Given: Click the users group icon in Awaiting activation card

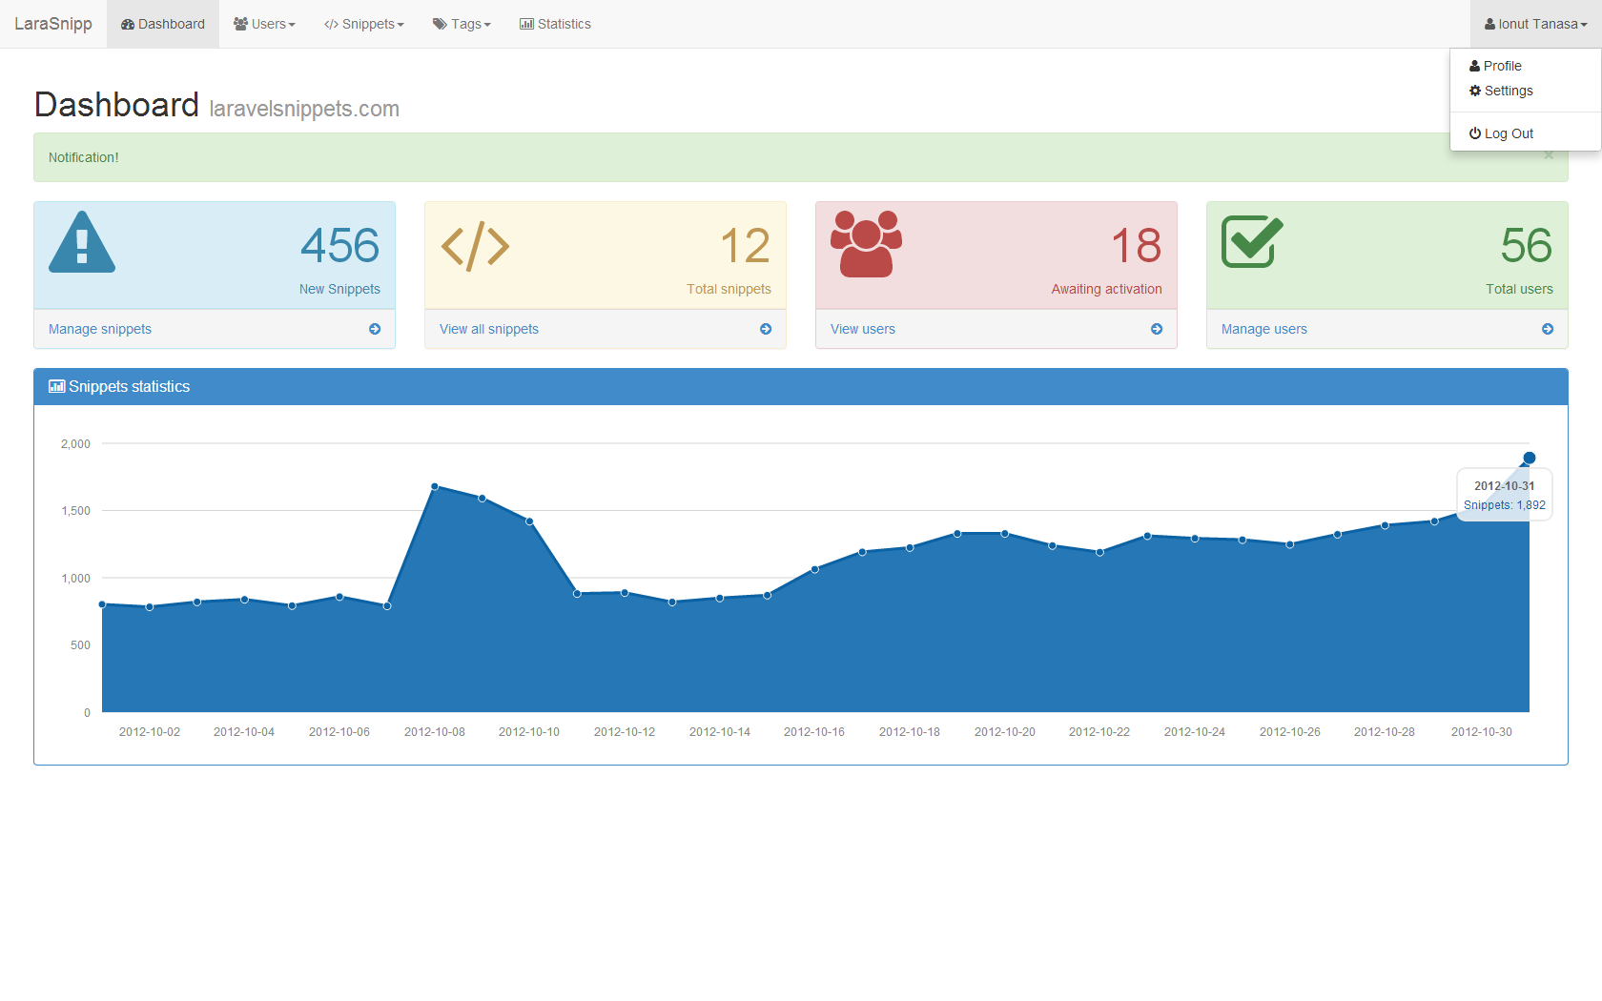Looking at the screenshot, I should tap(866, 244).
